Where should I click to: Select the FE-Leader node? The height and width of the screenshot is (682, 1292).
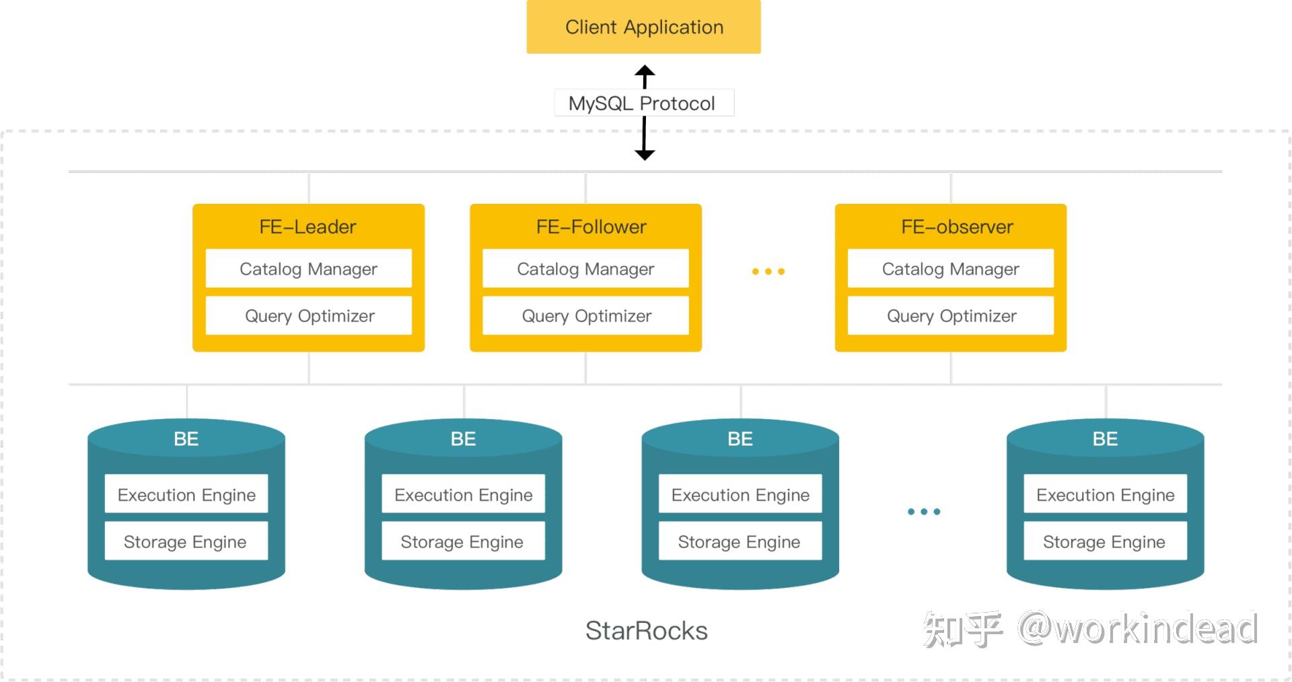308,227
